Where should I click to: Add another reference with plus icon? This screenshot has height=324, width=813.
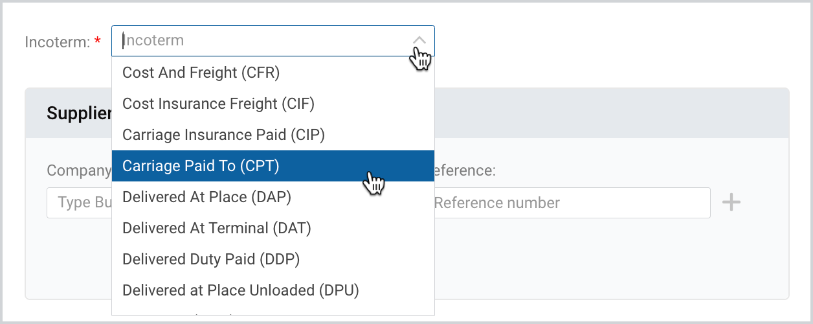731,203
